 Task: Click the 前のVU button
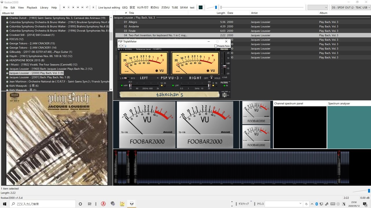point(155,8)
